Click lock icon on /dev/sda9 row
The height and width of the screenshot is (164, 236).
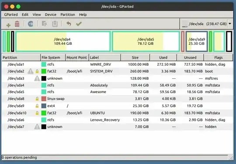pyautogui.click(x=37, y=106)
